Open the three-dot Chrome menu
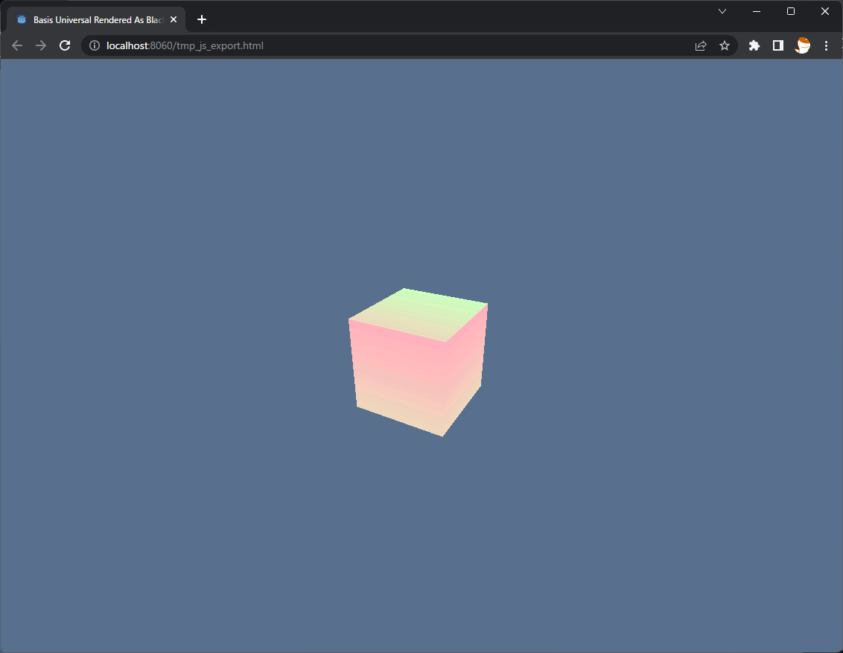 click(x=826, y=45)
